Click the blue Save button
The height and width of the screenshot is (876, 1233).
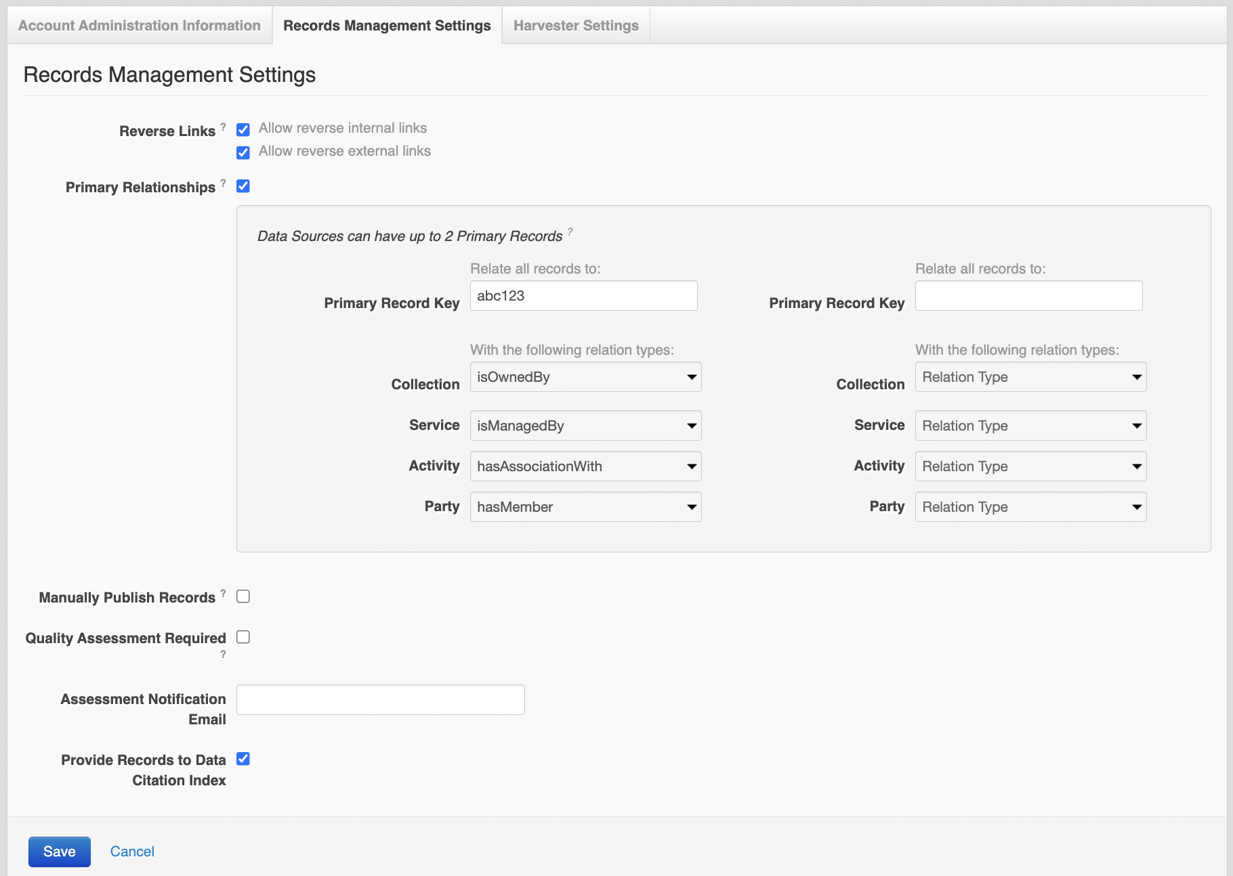coord(60,852)
